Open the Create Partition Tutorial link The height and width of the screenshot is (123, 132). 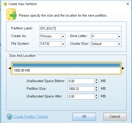(31, 117)
